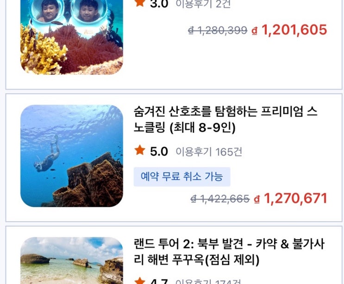Click the orange star beside 3.0 rating
Screen dimensions: 344x284
click(x=140, y=3)
